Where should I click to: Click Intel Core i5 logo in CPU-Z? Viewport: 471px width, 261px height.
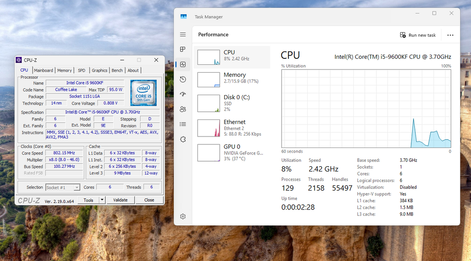[144, 93]
